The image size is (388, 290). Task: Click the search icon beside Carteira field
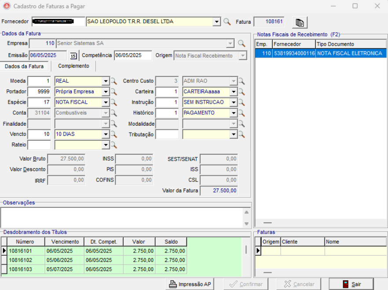(241, 92)
